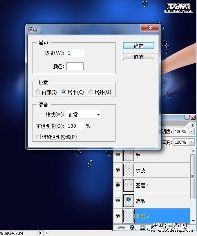Click the 宽度(W) width input field
This screenshot has width=197, height=236.
75,53
